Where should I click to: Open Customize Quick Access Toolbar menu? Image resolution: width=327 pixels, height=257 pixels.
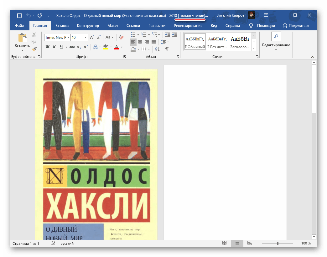coord(49,16)
